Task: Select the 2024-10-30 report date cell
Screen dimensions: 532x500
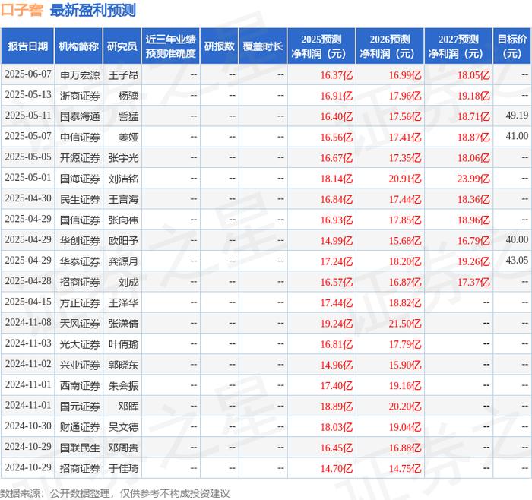Action: [28, 426]
